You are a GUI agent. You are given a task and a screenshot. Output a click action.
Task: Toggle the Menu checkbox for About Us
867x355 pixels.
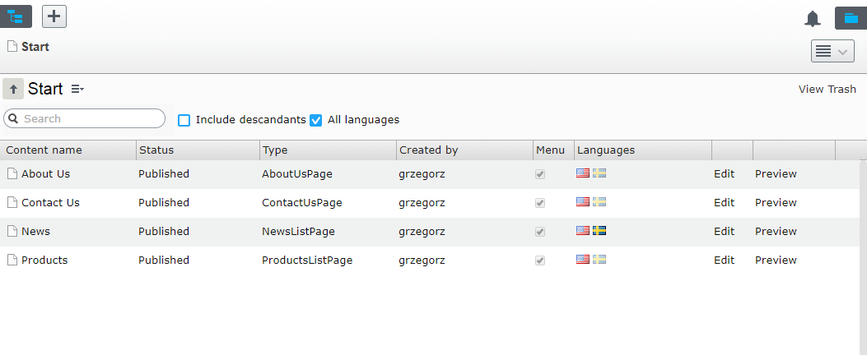(x=540, y=174)
